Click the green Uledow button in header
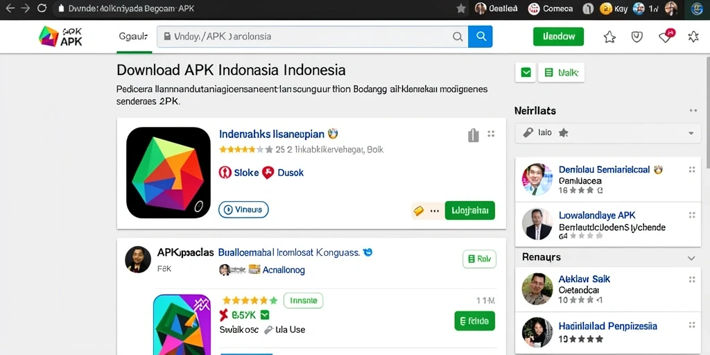Screen dimensions: 710x355 point(558,37)
